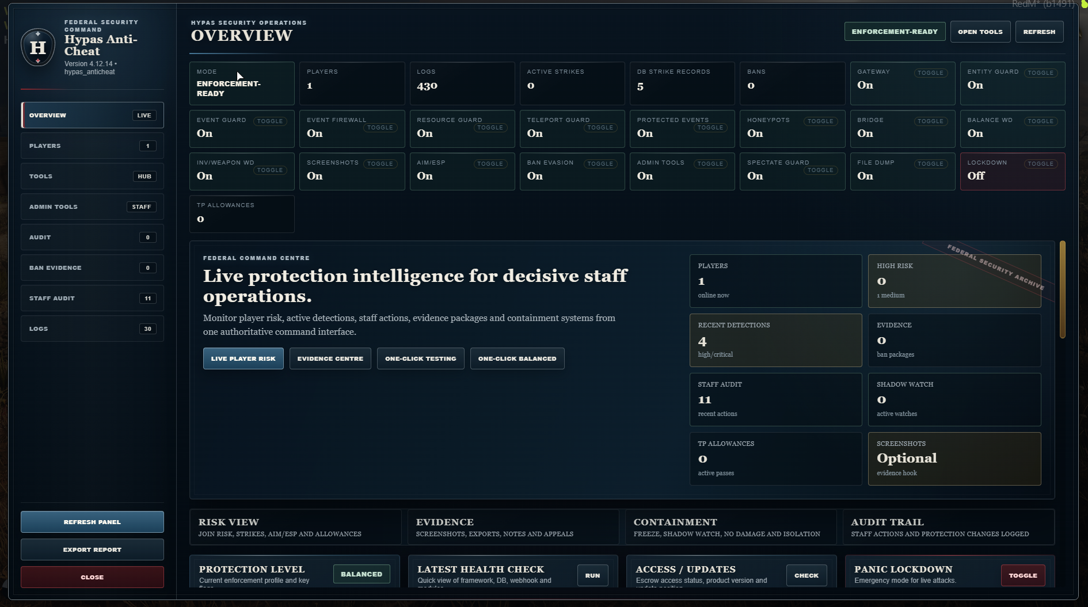This screenshot has height=607, width=1088.
Task: Toggle File Dump protection
Action: [x=930, y=164]
